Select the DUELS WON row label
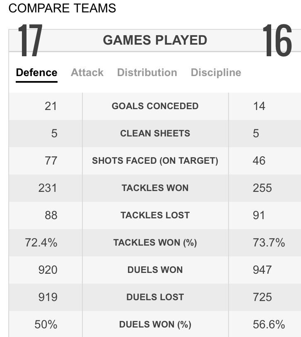 click(155, 270)
